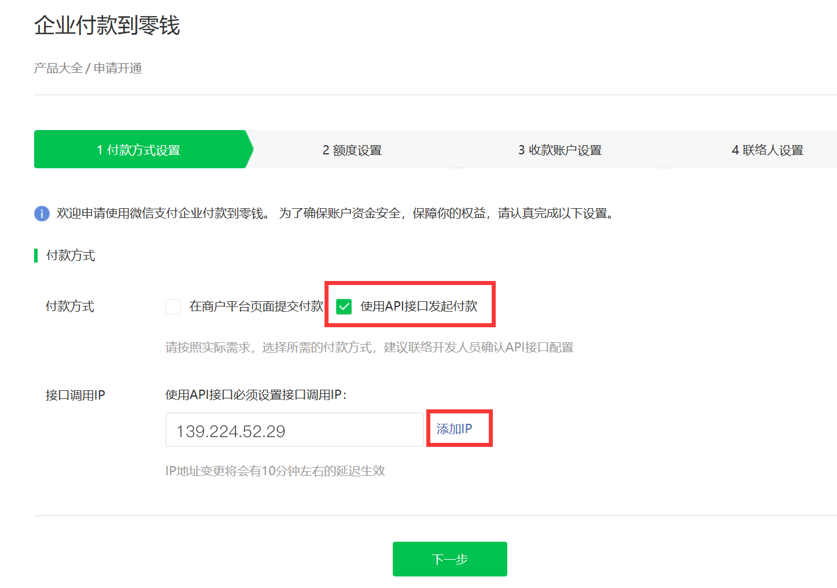Navigate to 产品大全 in the breadcrumb
The height and width of the screenshot is (588, 837).
click(x=58, y=68)
